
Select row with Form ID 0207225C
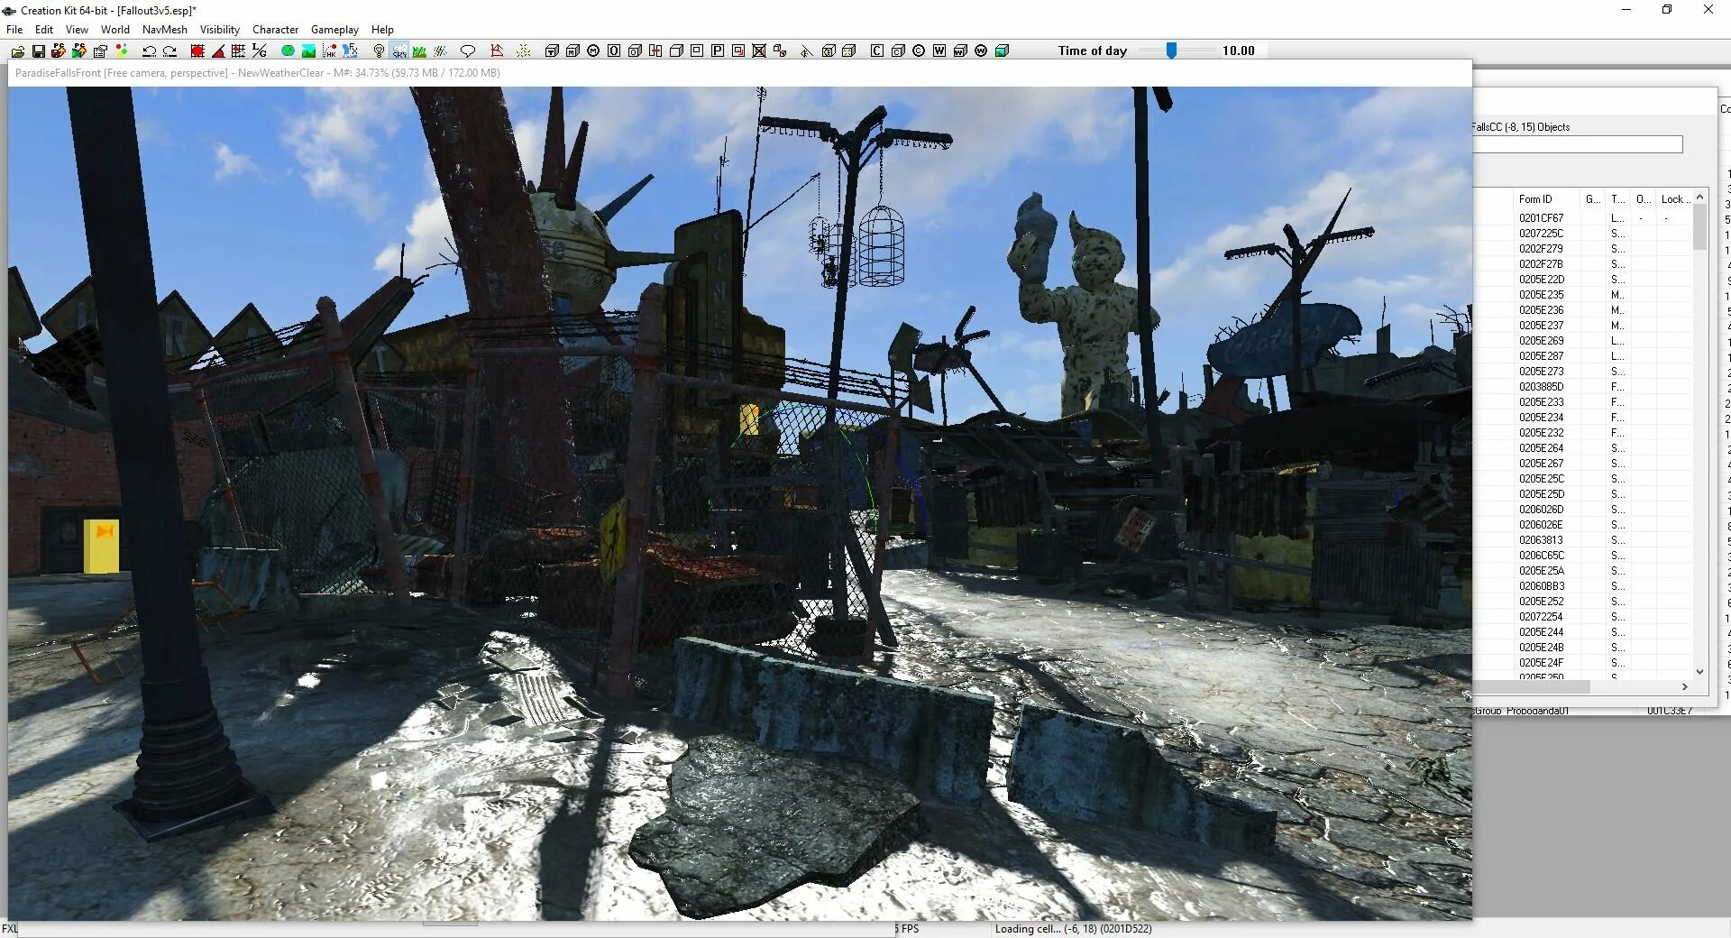[x=1584, y=234]
